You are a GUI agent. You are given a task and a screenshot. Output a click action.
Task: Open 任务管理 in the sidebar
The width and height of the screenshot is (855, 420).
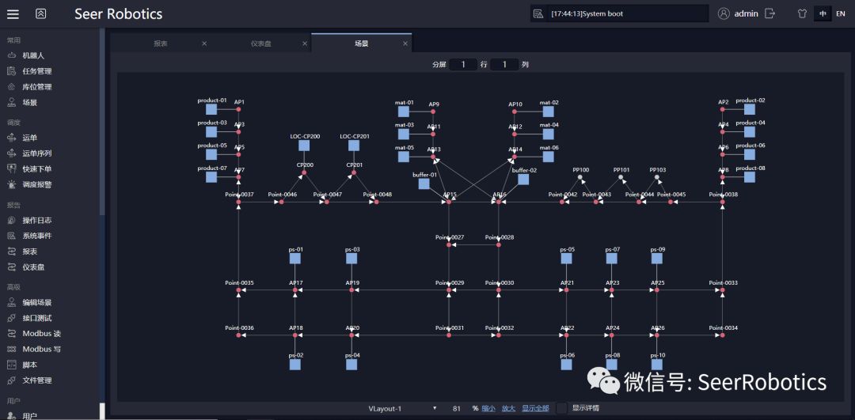coord(36,71)
